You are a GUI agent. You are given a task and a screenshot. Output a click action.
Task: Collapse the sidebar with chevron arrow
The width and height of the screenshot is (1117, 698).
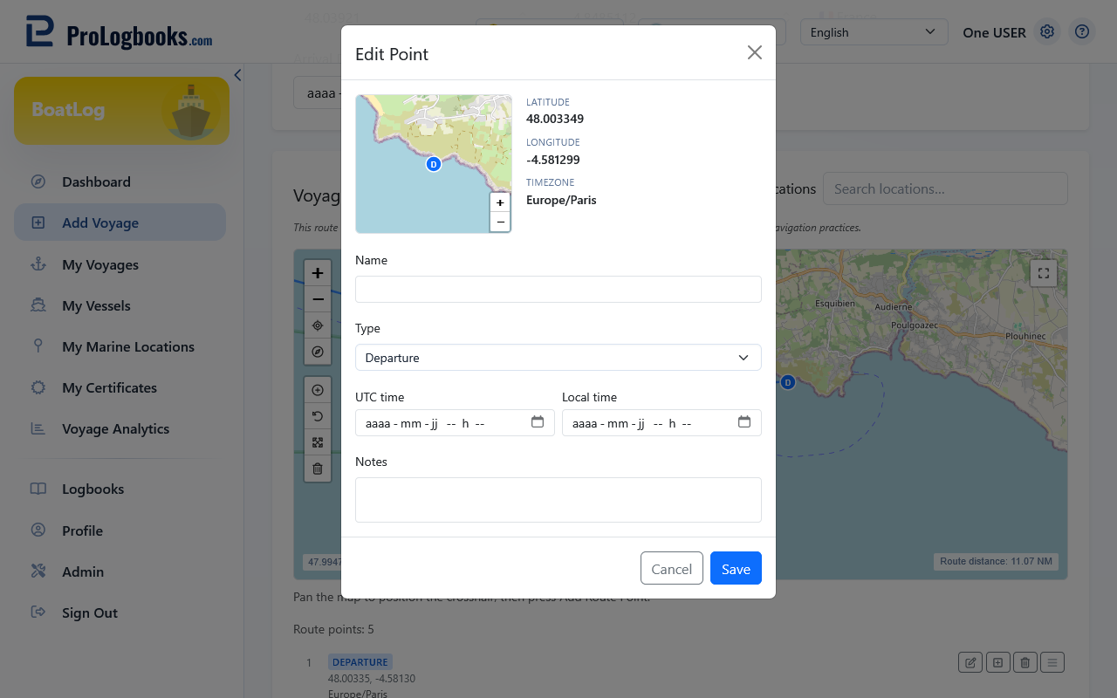[237, 76]
